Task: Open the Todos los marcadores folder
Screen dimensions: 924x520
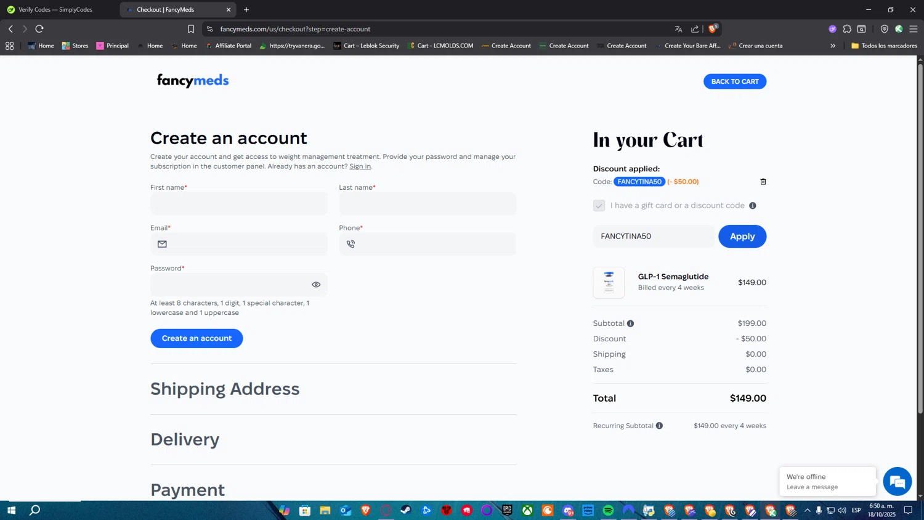Action: point(884,46)
